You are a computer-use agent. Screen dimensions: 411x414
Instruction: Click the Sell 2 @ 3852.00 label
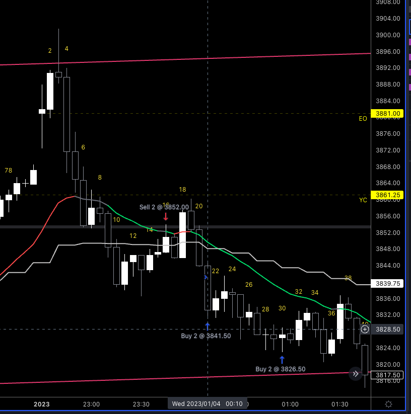click(x=164, y=207)
